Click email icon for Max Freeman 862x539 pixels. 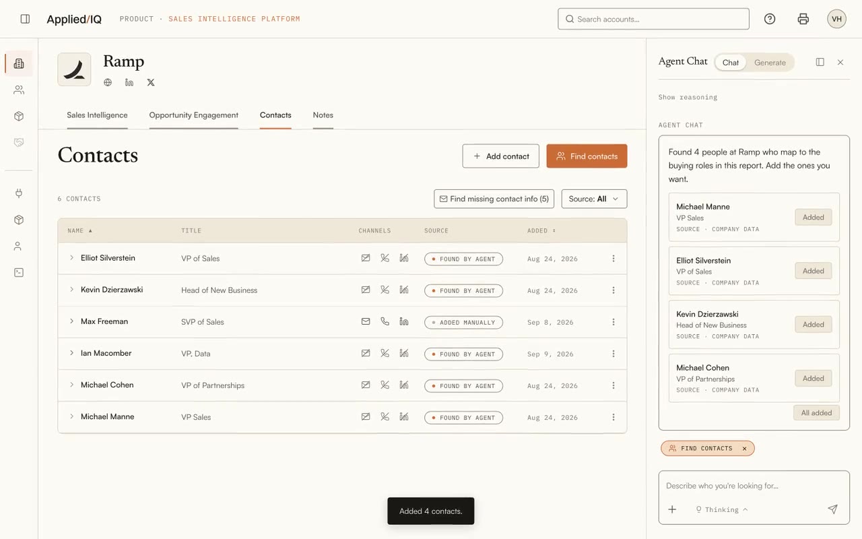(x=366, y=321)
